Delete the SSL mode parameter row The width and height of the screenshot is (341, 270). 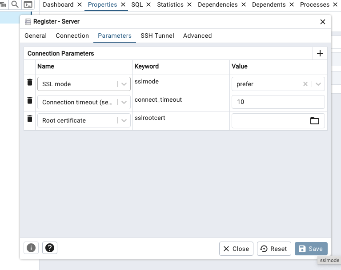point(30,83)
